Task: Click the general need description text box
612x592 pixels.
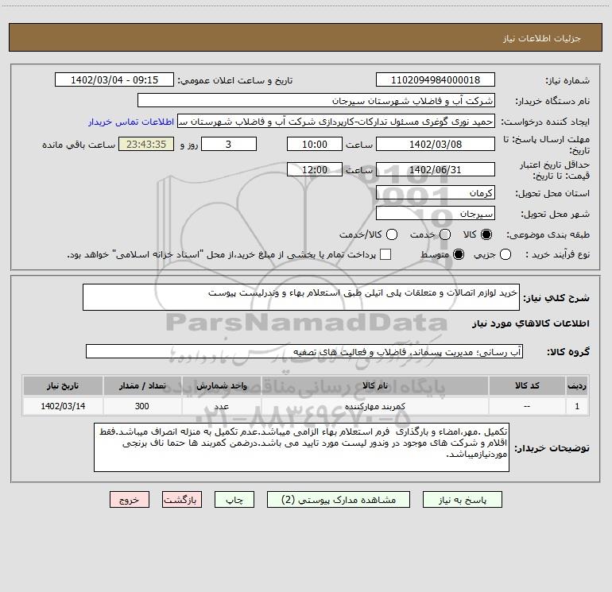Action: (x=301, y=297)
